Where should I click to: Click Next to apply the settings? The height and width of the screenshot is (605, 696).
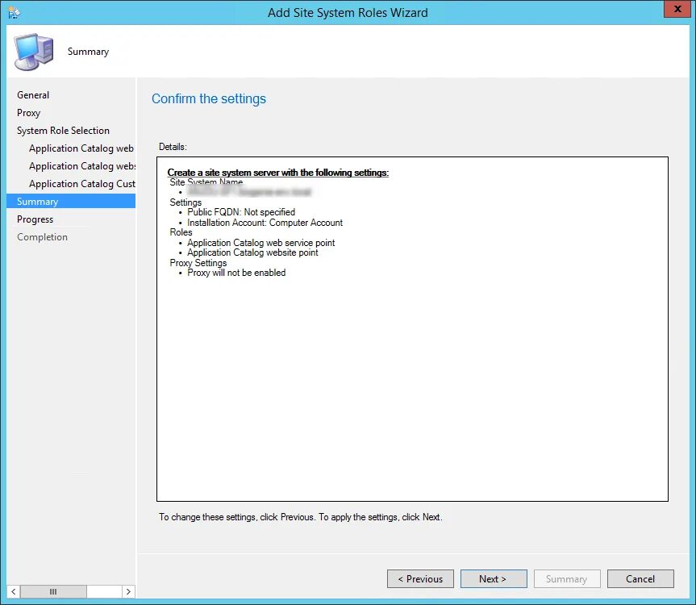493,578
